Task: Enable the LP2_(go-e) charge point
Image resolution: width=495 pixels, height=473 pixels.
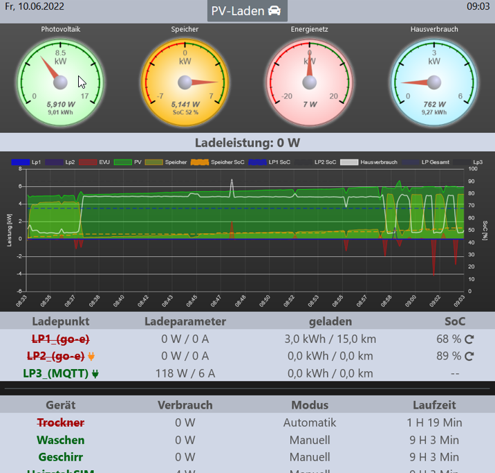Action: click(x=55, y=357)
